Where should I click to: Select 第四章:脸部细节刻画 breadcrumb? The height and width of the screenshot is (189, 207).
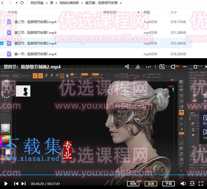(101, 3)
